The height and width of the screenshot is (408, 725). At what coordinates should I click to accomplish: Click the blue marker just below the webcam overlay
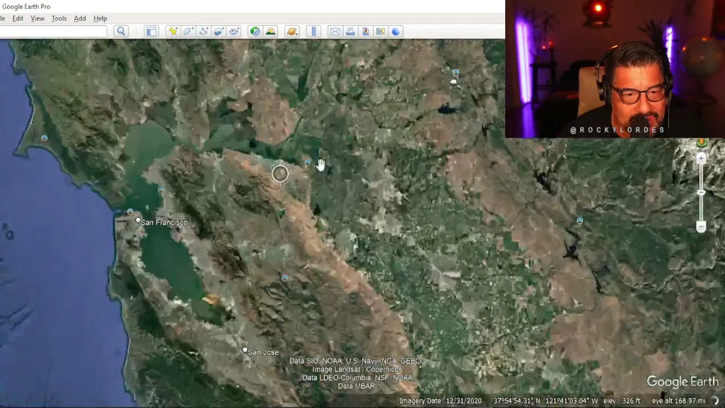(x=579, y=221)
